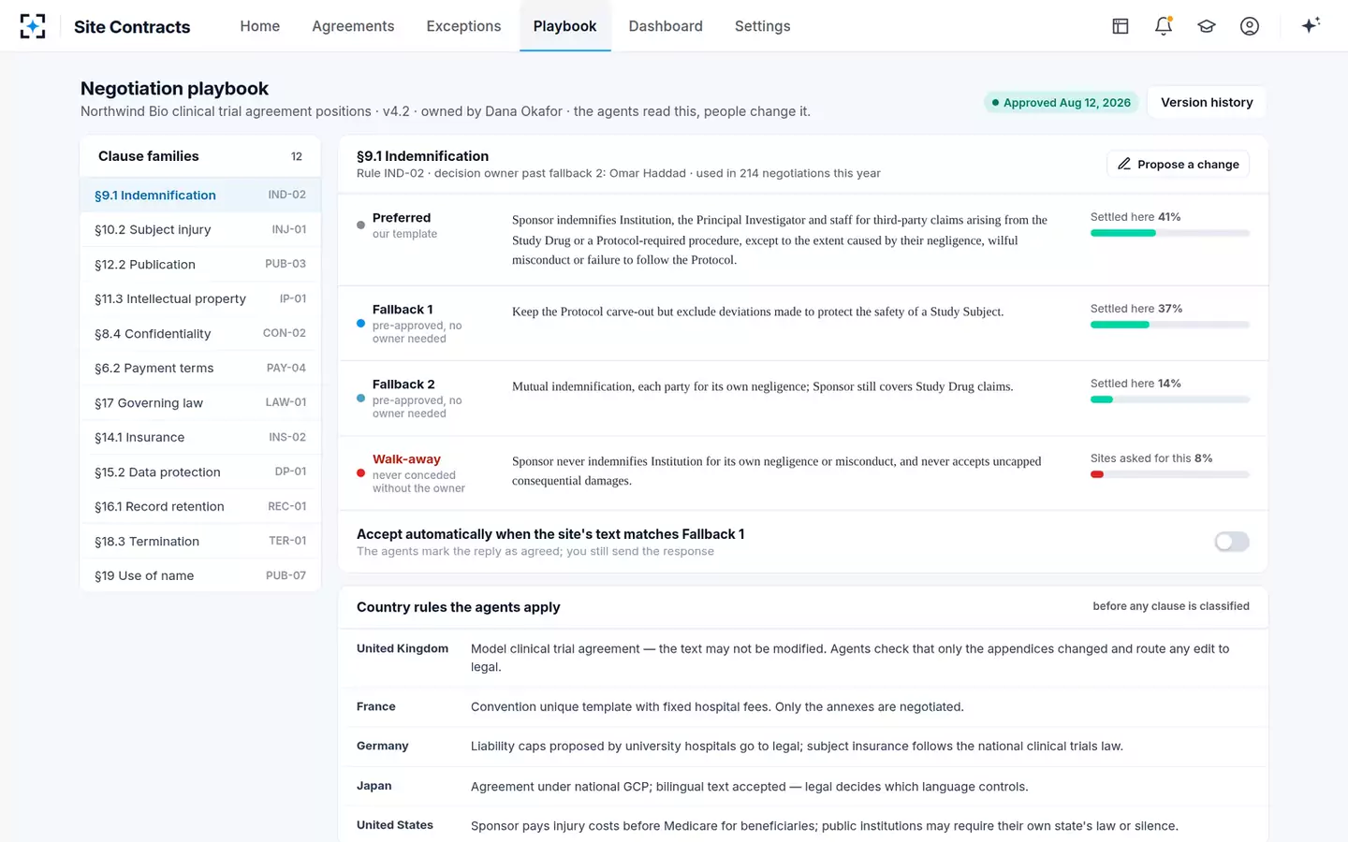Select §15.2 Data protection clause
Viewport: 1348px width, 842px height.
(x=200, y=472)
